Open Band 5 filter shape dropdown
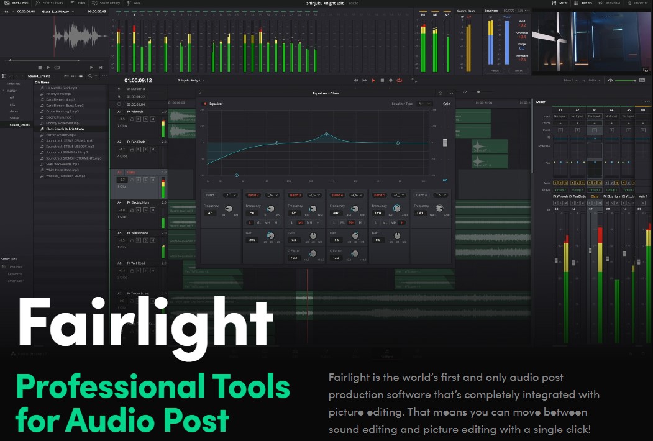Screen dimensions: 653x441 (x=398, y=195)
